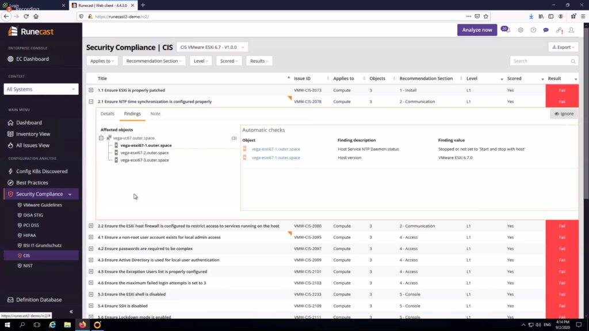Open the Applies to filter

102,61
